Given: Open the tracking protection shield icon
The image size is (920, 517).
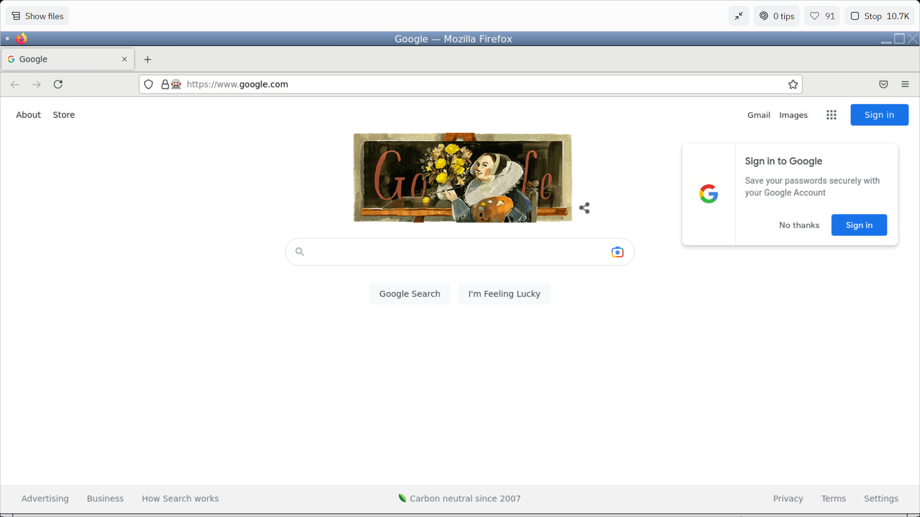Looking at the screenshot, I should (149, 84).
